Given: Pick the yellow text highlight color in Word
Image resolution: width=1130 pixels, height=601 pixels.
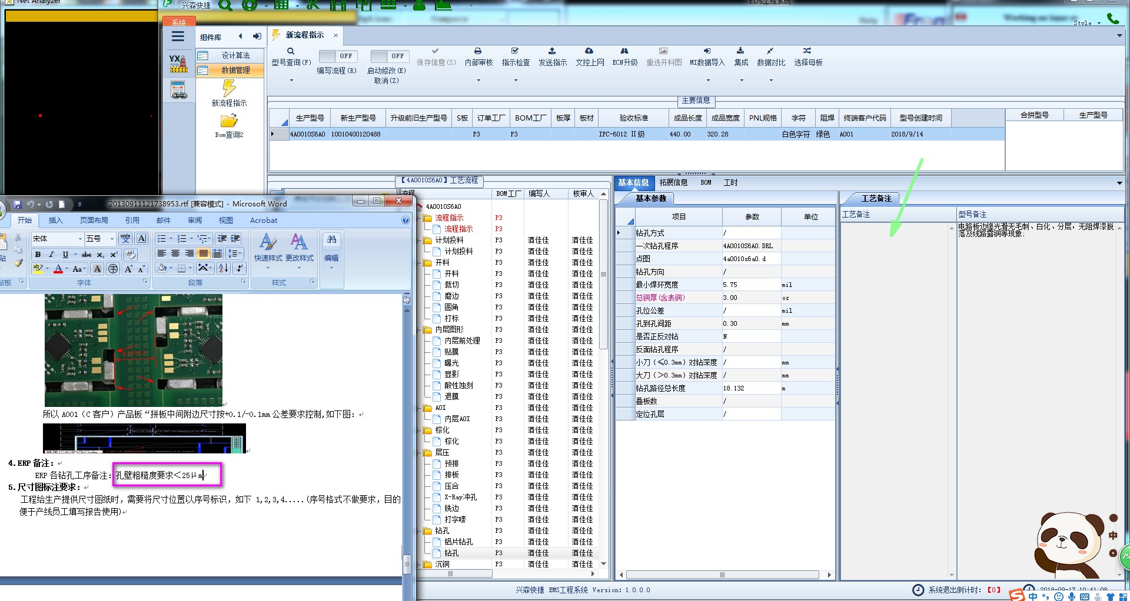Looking at the screenshot, I should coord(38,269).
